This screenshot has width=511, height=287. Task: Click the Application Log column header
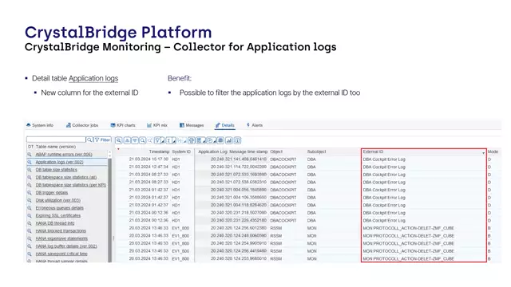pos(212,151)
